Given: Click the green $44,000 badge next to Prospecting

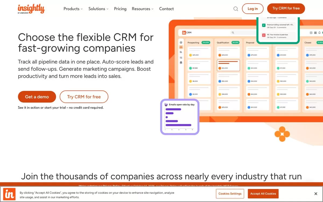Looking at the screenshot, I should (x=206, y=43).
